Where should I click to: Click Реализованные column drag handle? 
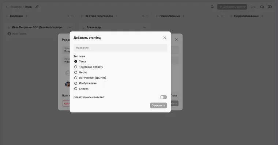pyautogui.click(x=157, y=16)
